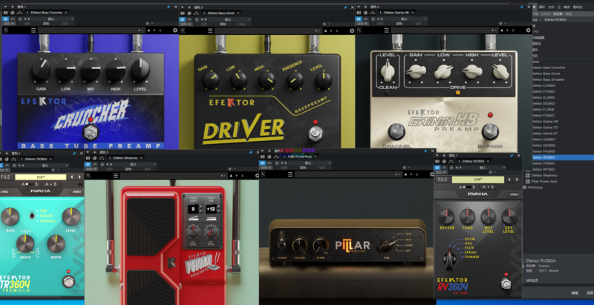Click the Pillar Power Amp plugin icon in browser
The width and height of the screenshot is (594, 305).
(526, 181)
